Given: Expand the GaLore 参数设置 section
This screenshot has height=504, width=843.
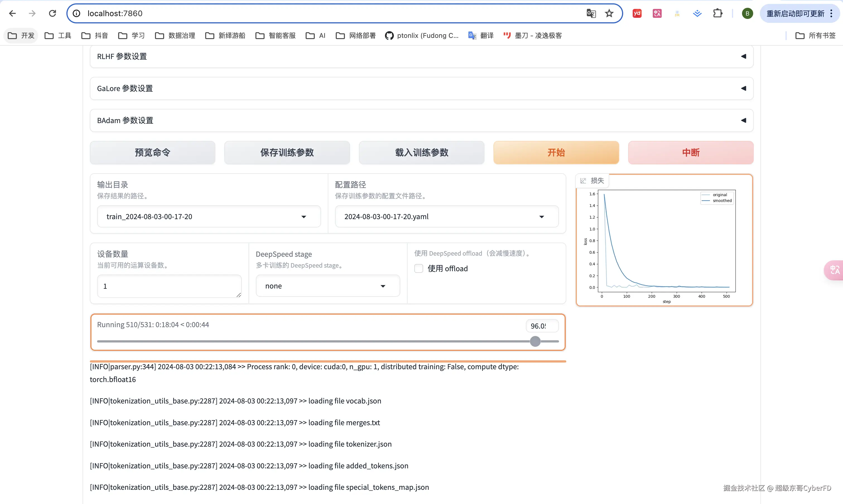Looking at the screenshot, I should click(421, 88).
